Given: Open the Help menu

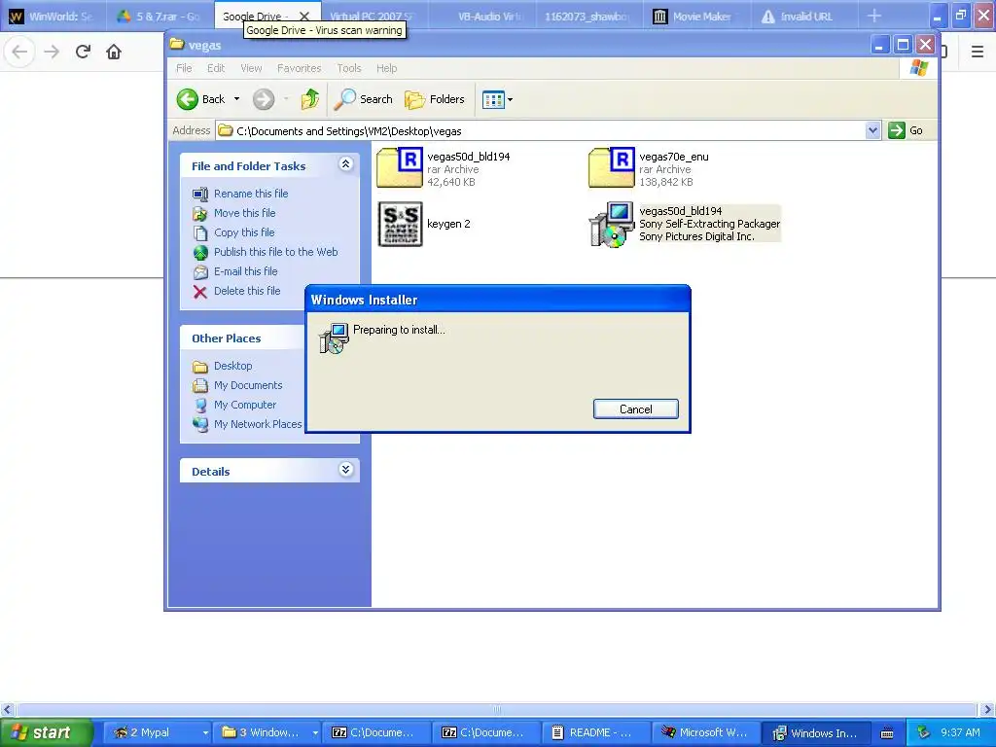Looking at the screenshot, I should click(x=386, y=68).
